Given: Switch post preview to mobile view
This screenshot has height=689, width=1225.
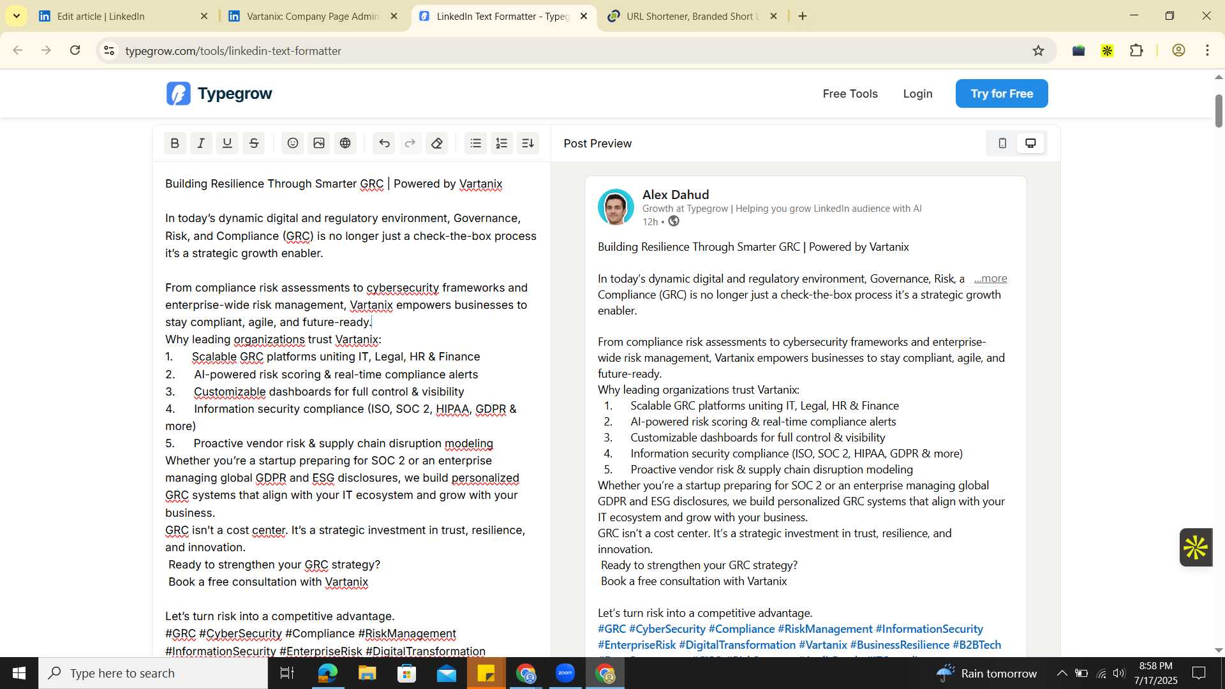Looking at the screenshot, I should click(x=1002, y=144).
